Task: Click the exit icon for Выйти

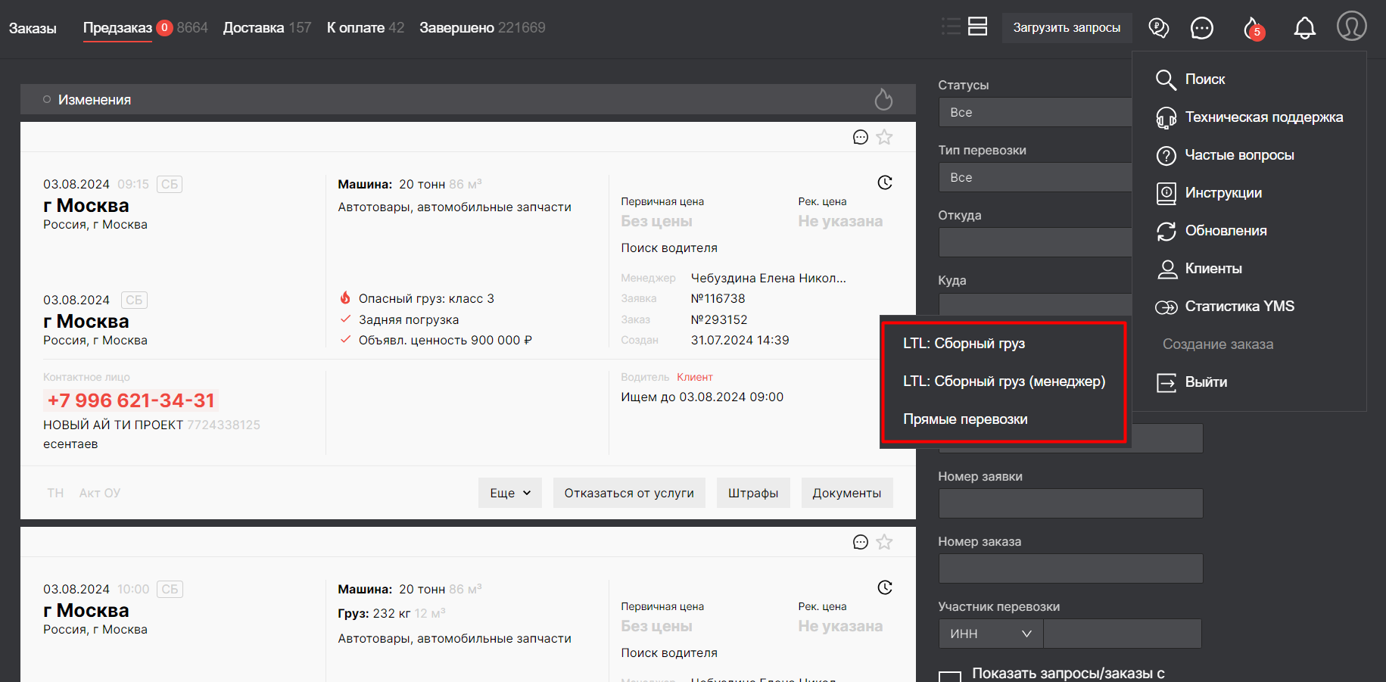Action: (1166, 382)
